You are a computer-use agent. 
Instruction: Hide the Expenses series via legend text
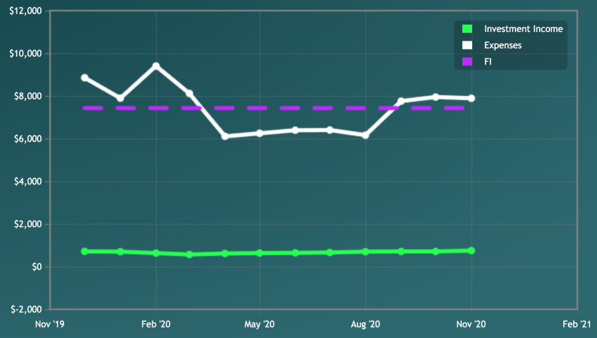503,45
